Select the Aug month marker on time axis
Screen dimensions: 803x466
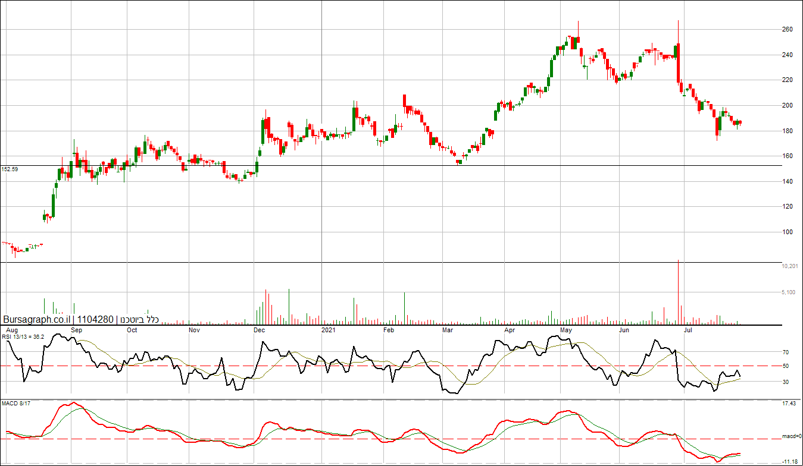coord(11,329)
